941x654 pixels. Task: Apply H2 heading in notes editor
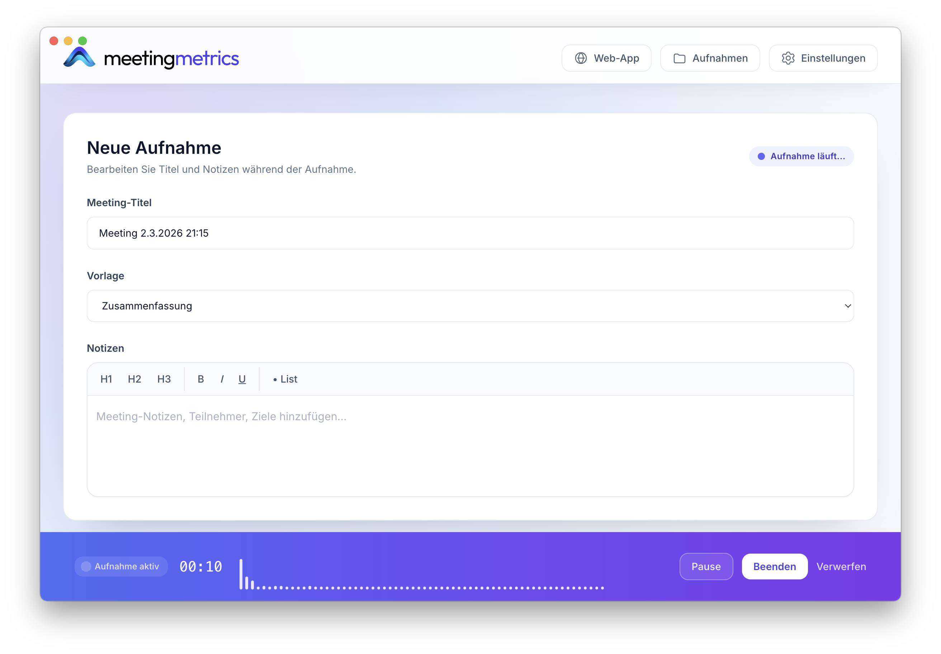(134, 379)
